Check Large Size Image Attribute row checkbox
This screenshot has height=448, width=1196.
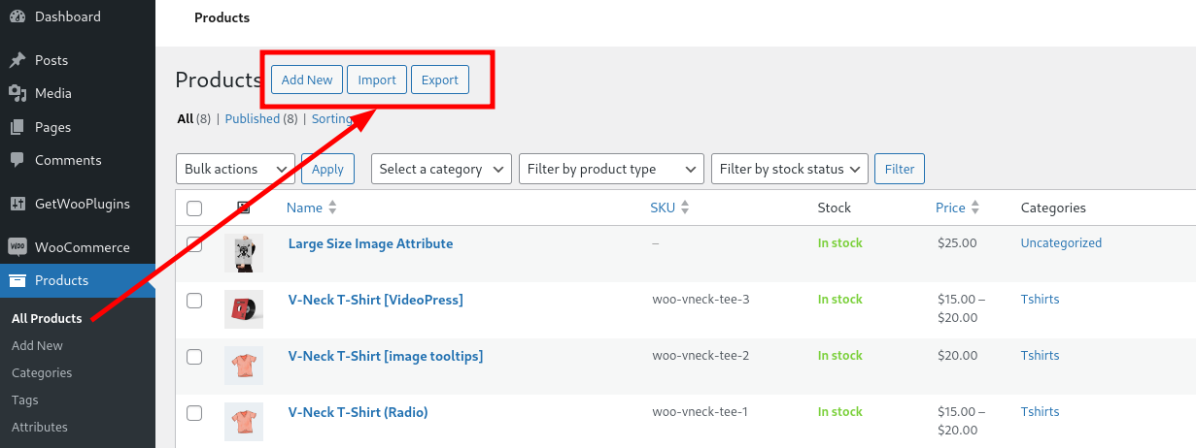click(194, 244)
